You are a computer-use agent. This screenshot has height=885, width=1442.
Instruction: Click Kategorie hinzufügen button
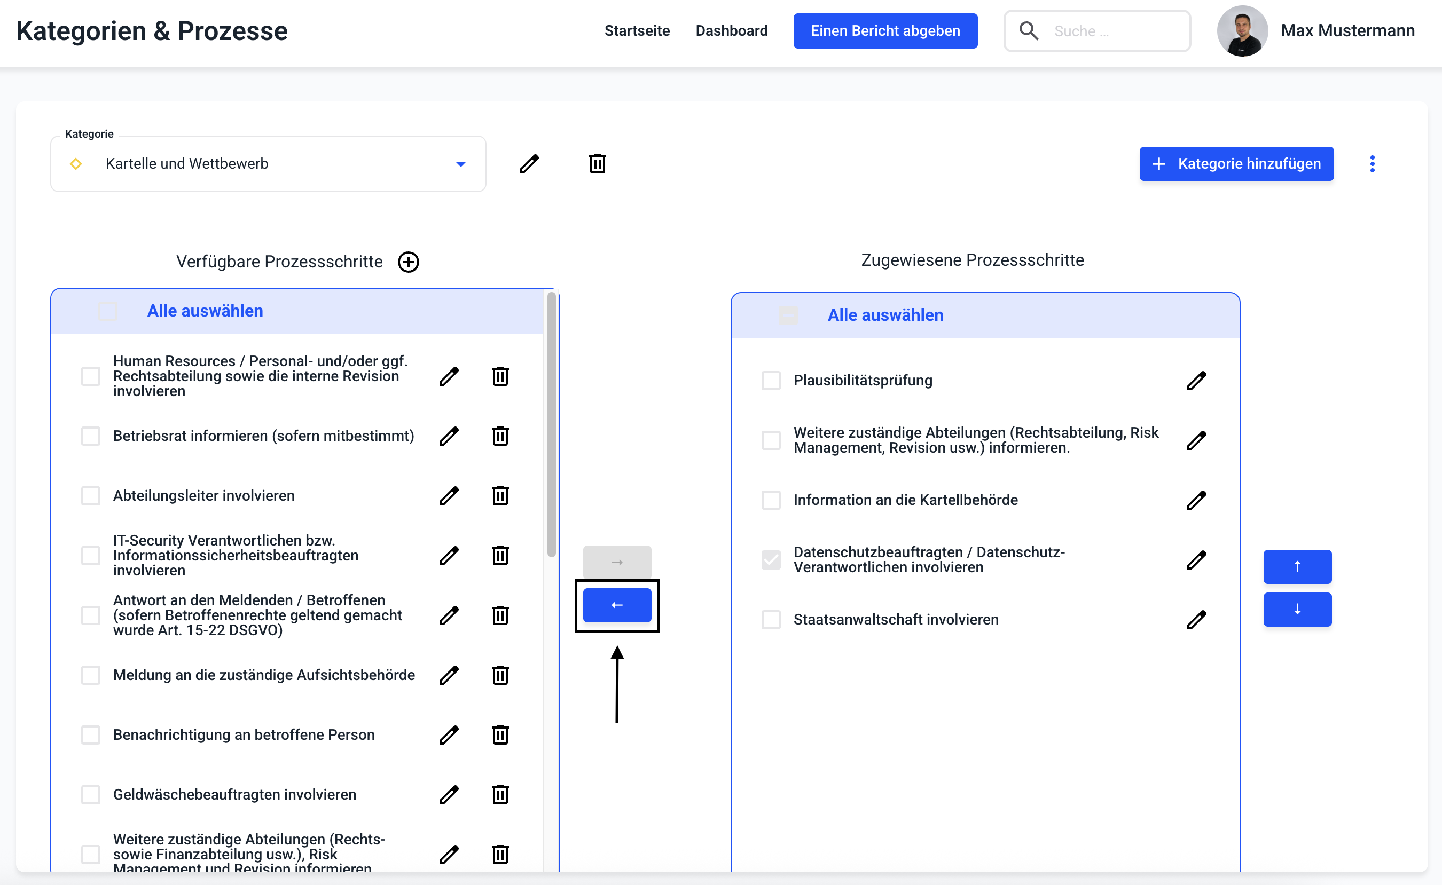click(x=1236, y=164)
